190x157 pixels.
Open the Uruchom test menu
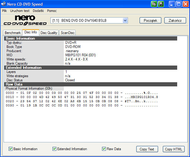[x=20, y=11]
